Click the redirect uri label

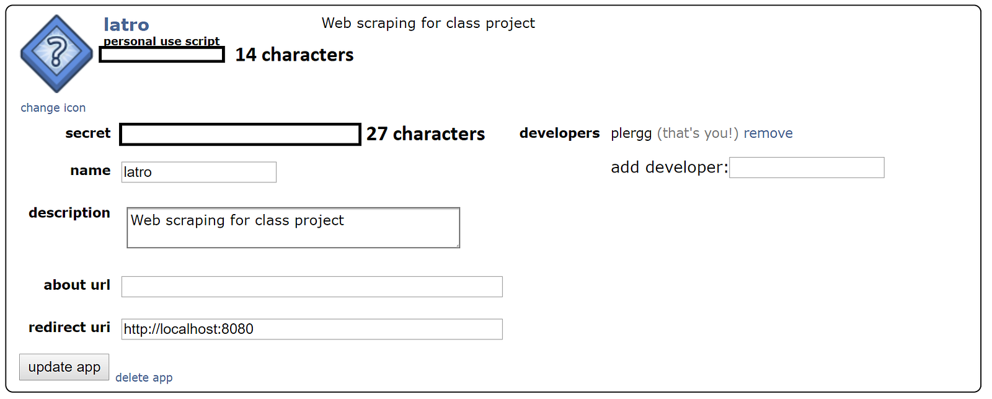pos(69,327)
